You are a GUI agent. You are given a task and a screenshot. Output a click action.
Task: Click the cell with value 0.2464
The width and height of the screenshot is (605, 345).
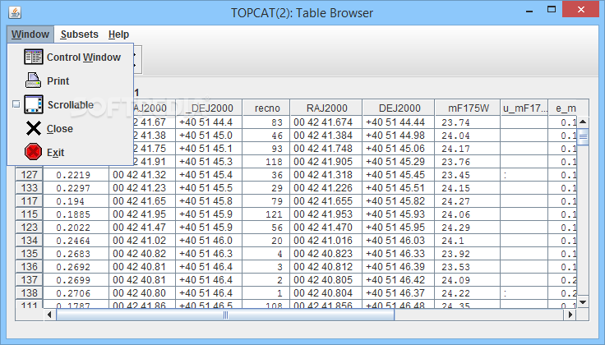[76, 240]
